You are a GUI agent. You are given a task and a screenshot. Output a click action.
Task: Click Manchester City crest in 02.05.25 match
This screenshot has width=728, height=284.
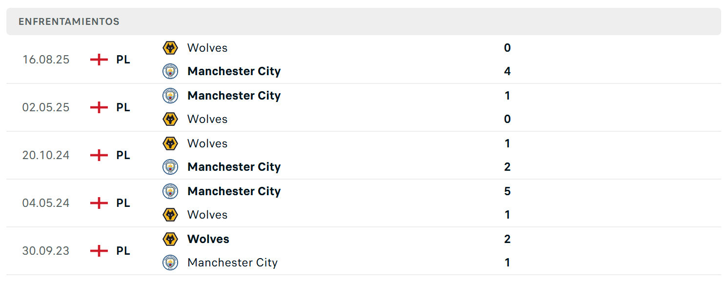(170, 96)
